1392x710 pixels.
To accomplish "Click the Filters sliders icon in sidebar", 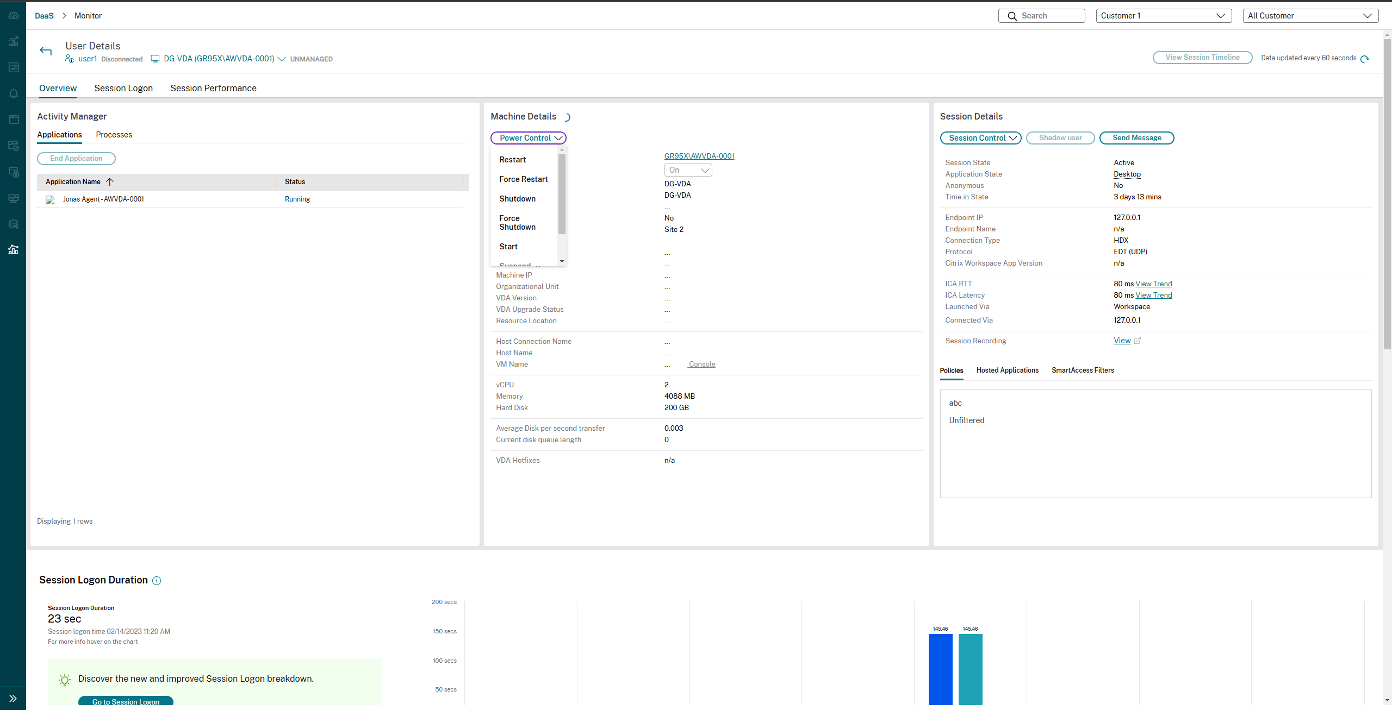I will (14, 67).
